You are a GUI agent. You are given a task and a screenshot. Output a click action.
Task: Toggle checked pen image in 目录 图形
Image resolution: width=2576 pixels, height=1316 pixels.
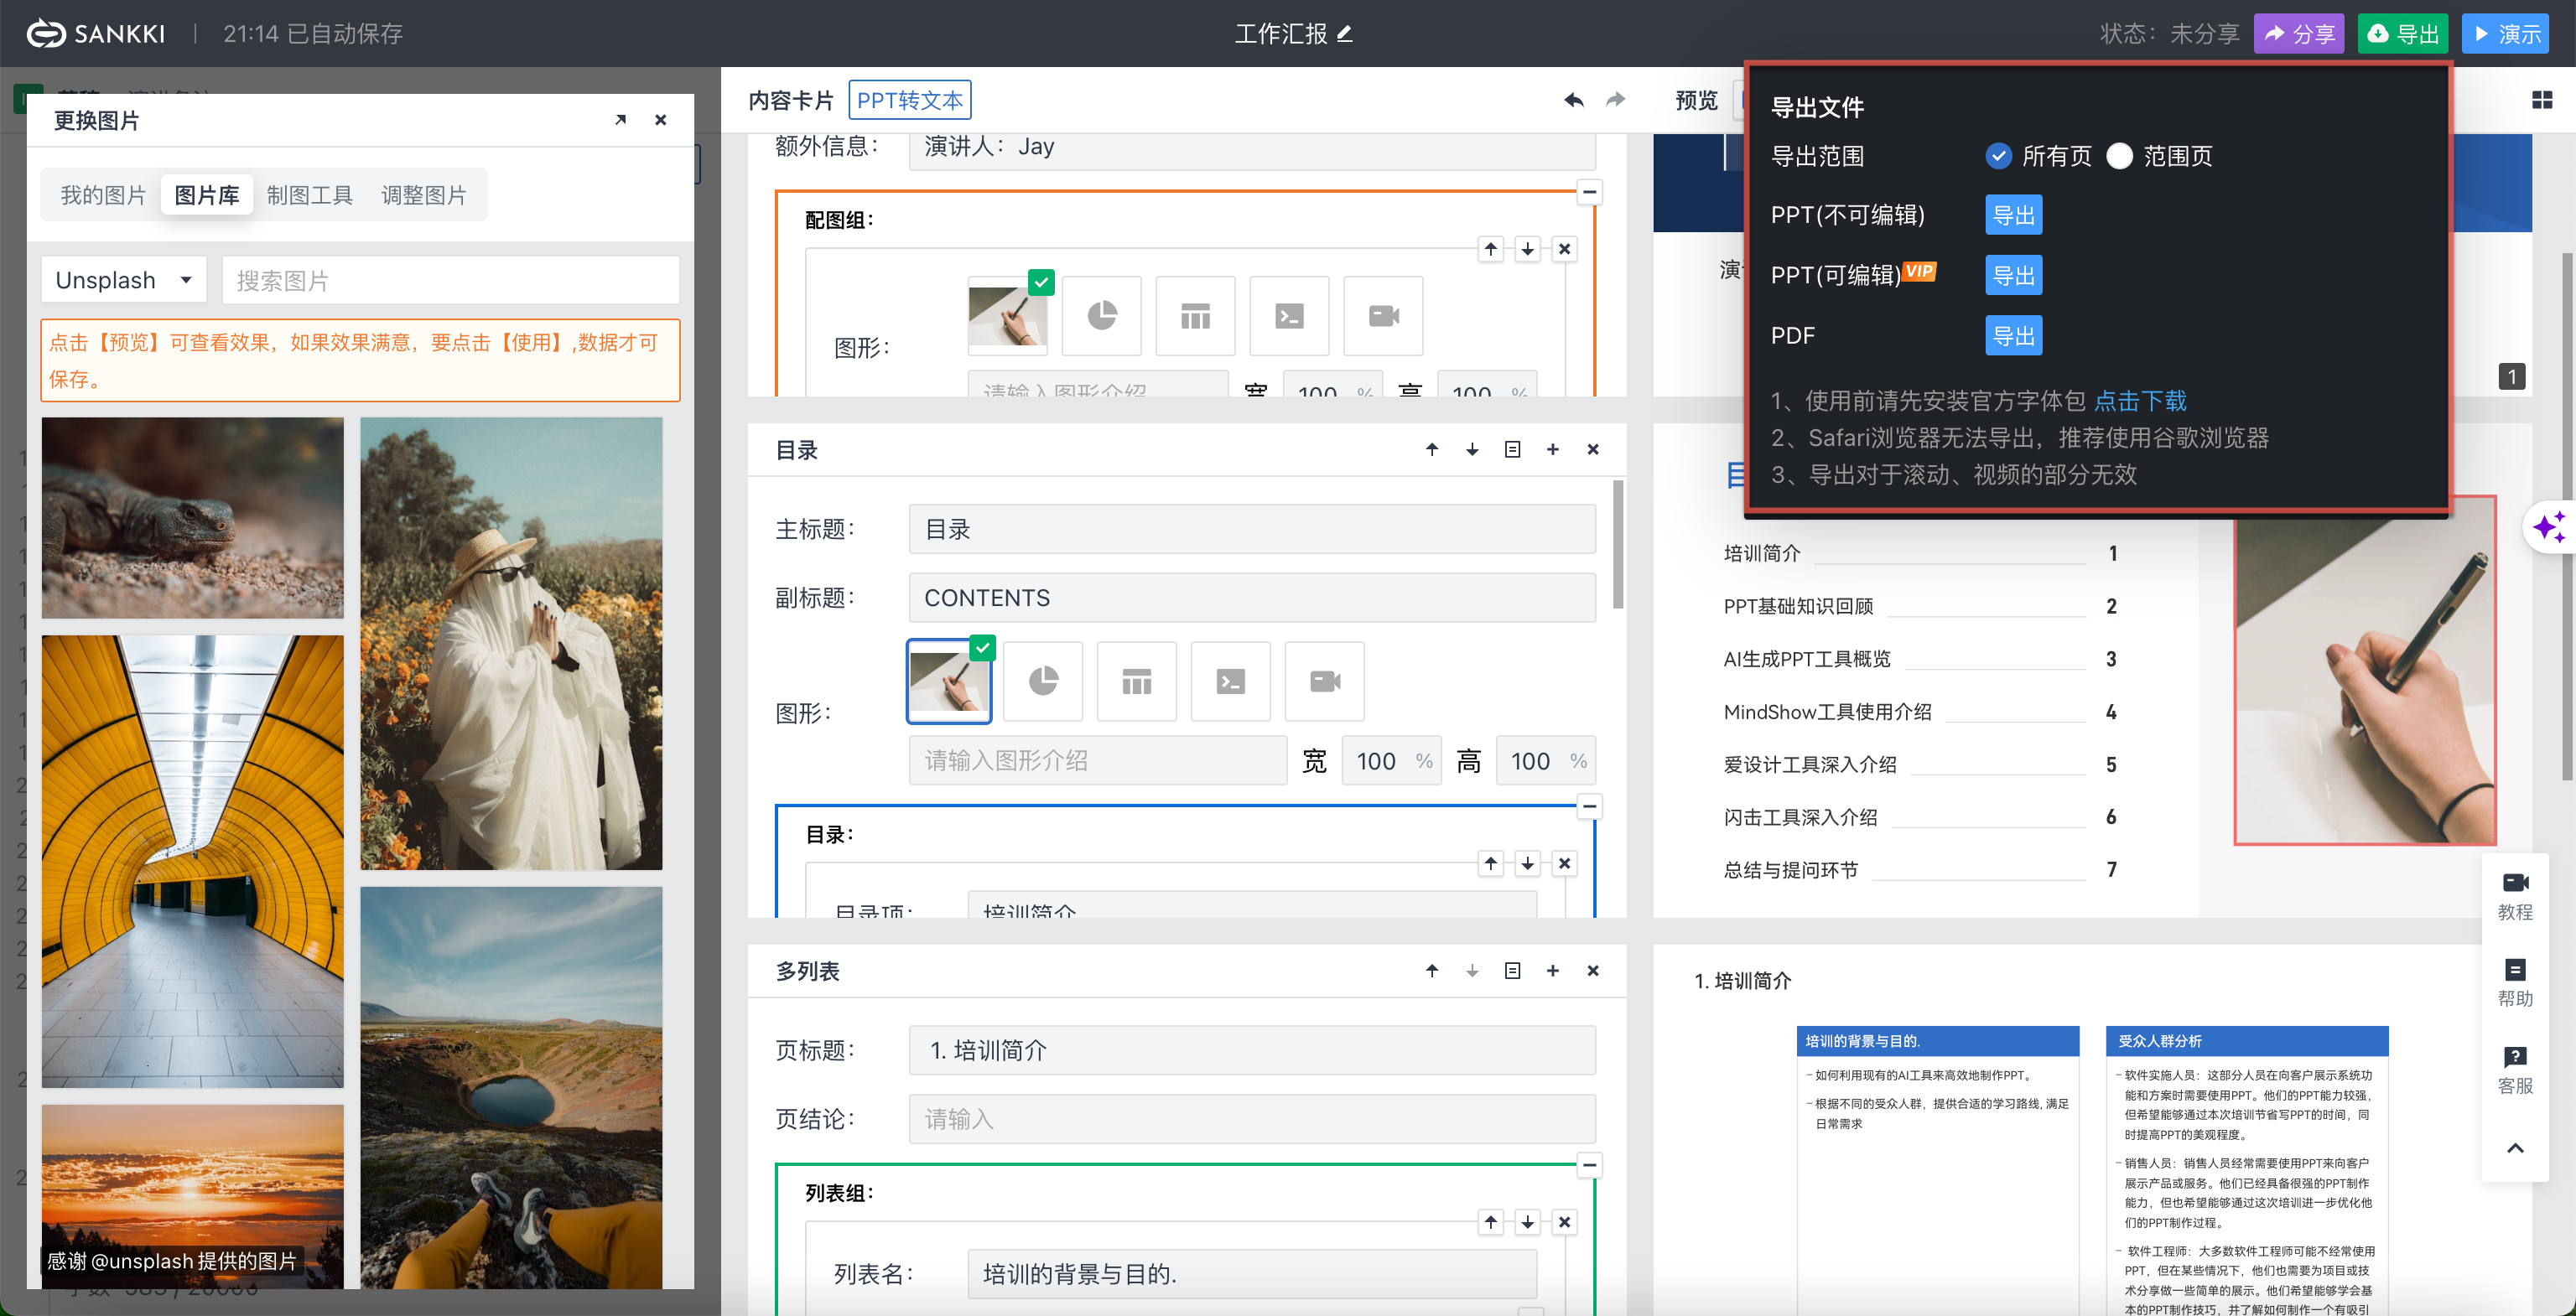pyautogui.click(x=949, y=681)
